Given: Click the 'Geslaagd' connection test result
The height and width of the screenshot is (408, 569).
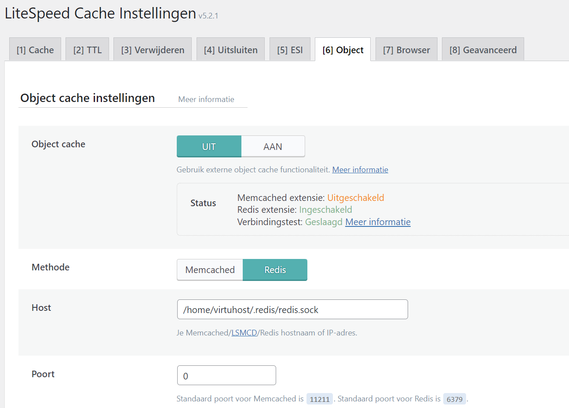Looking at the screenshot, I should pyautogui.click(x=324, y=222).
